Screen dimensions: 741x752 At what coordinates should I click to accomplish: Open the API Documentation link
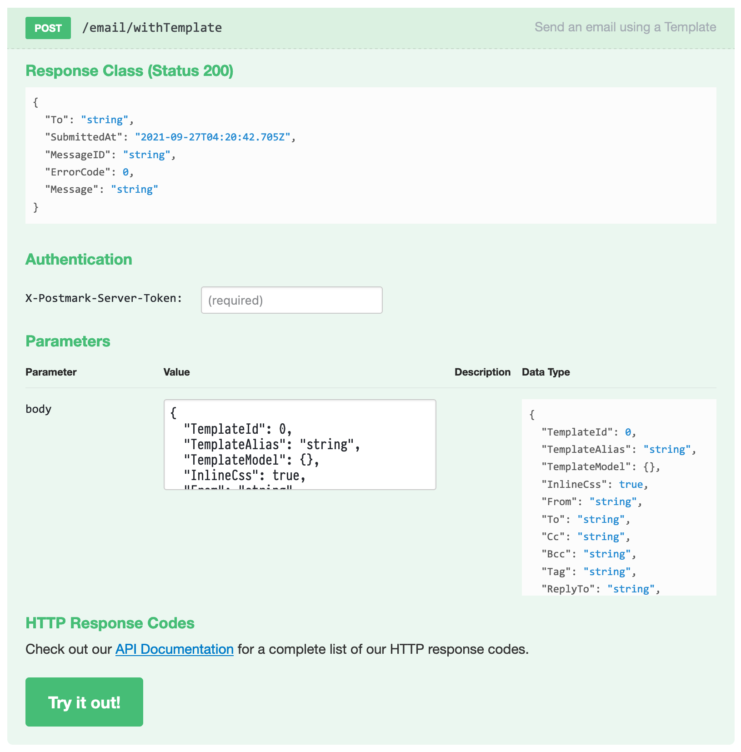(x=175, y=649)
